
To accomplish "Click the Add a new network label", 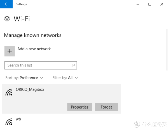I will 34,49.
